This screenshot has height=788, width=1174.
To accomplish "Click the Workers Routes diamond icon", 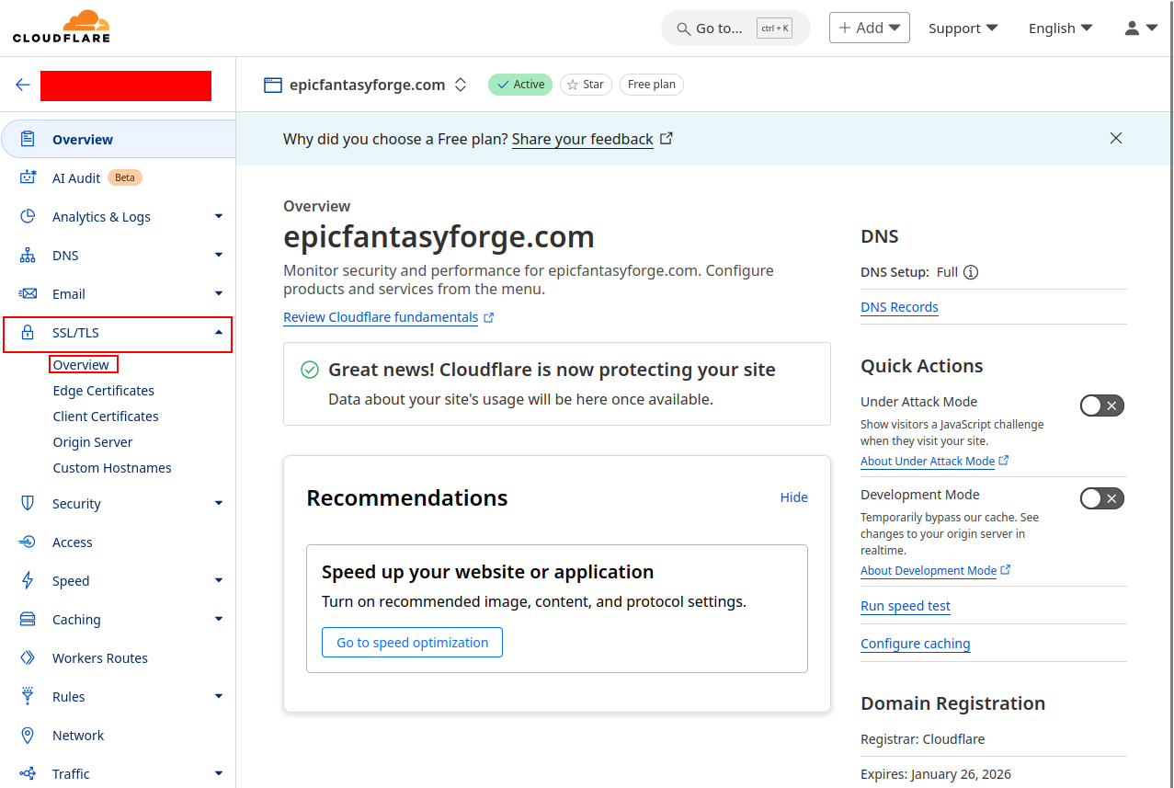I will pos(28,657).
